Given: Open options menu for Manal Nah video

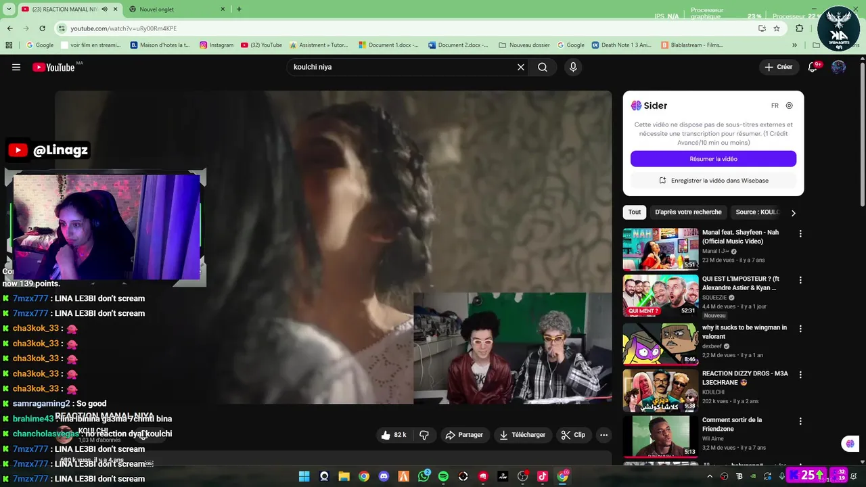Looking at the screenshot, I should click(x=800, y=233).
